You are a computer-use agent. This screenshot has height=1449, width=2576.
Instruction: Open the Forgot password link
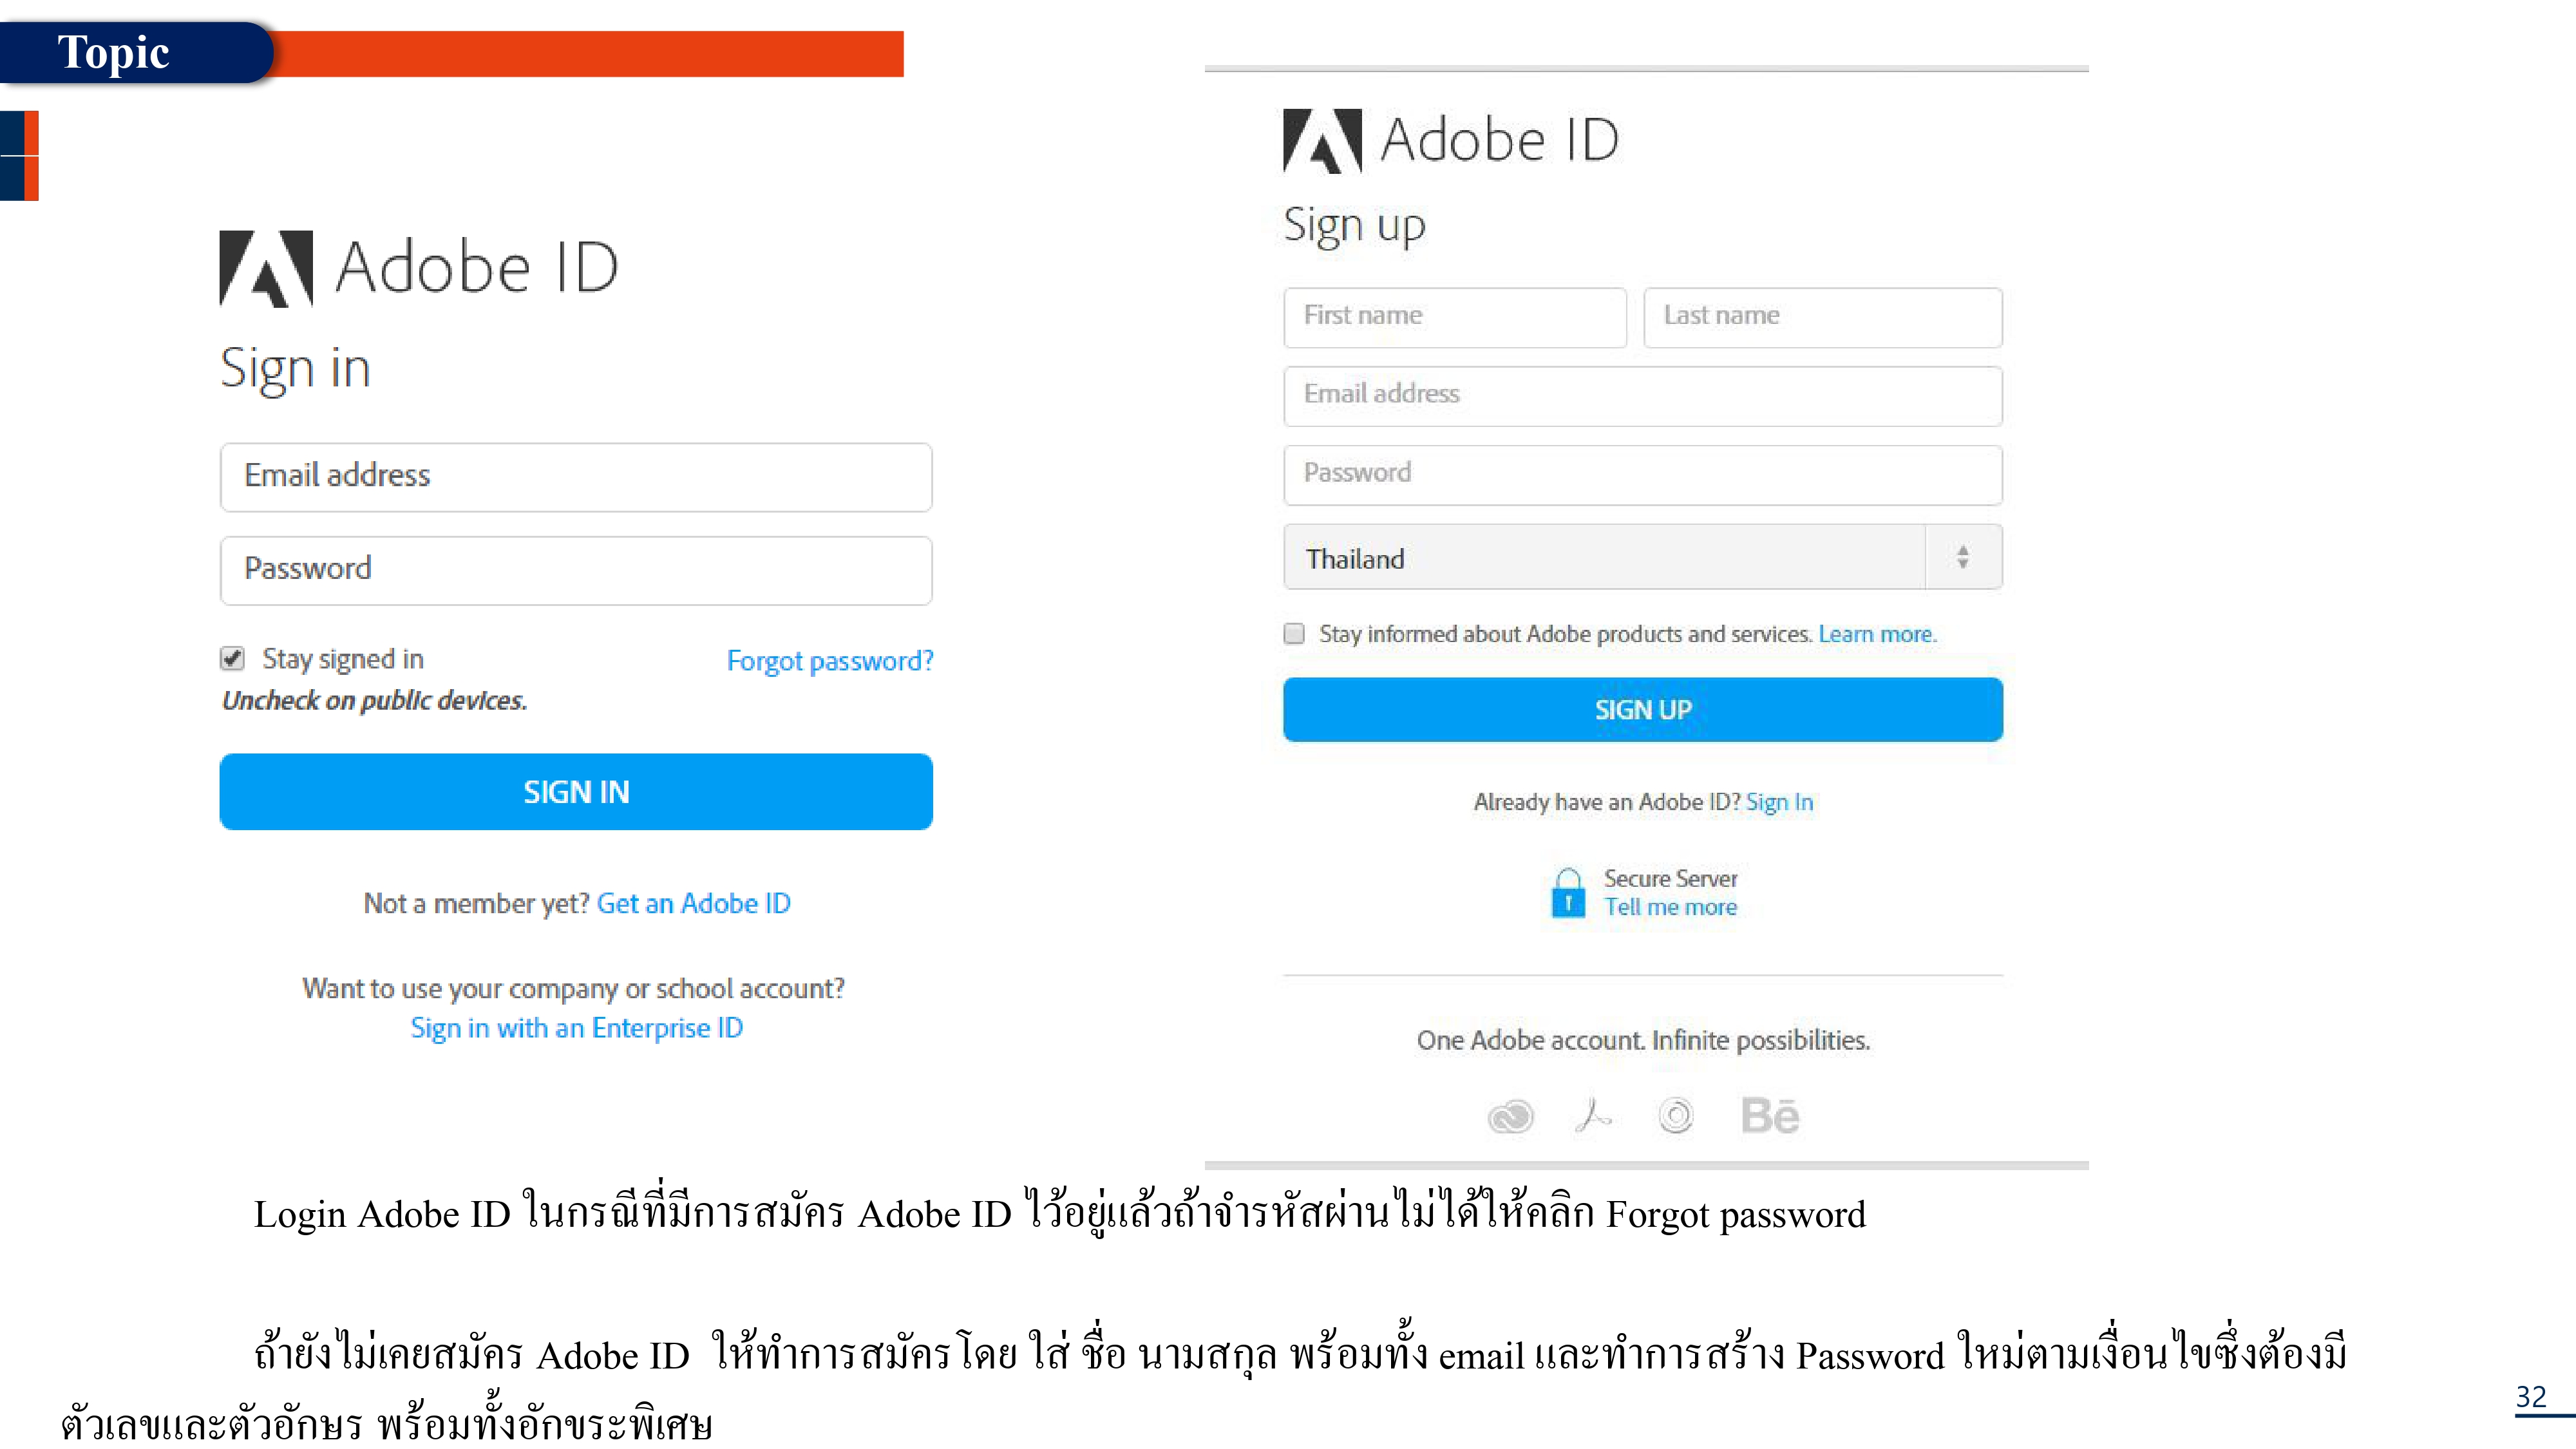pos(830,661)
